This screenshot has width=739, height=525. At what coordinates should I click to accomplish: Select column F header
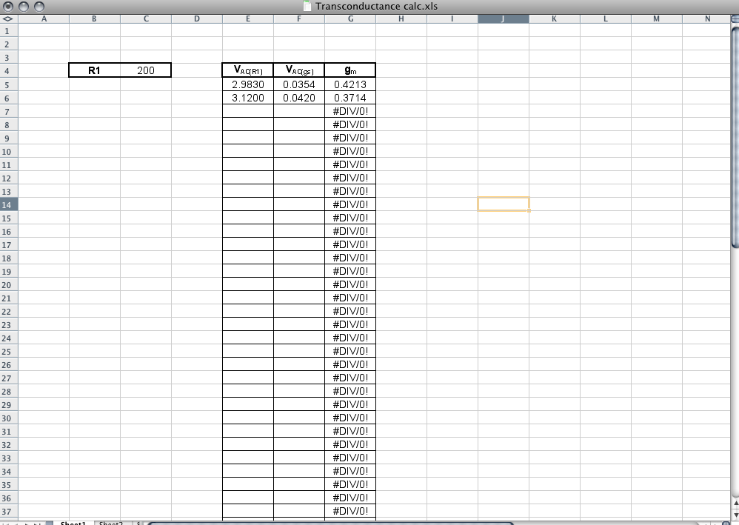pos(299,19)
